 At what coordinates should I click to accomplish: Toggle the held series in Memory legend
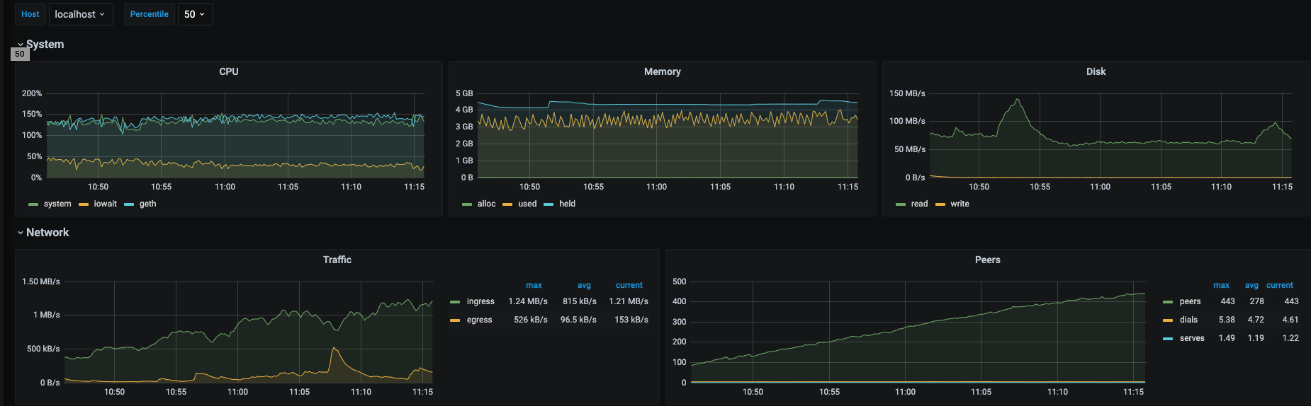point(567,204)
